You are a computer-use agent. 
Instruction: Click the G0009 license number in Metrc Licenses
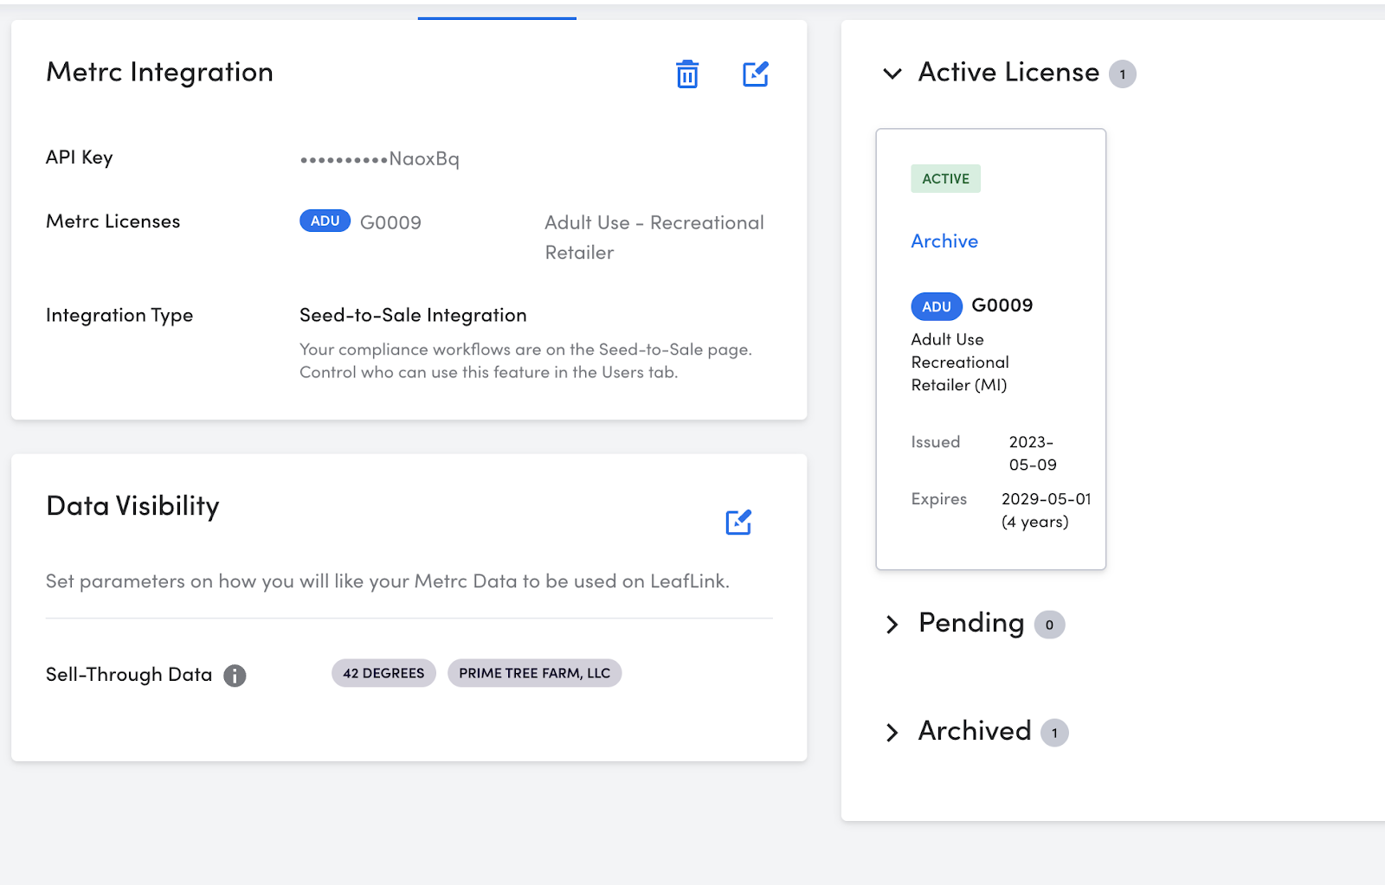390,222
